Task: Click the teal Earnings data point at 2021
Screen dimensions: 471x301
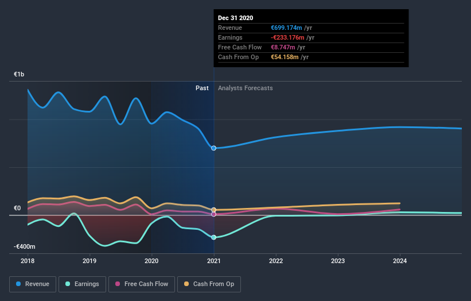Action: (x=213, y=237)
